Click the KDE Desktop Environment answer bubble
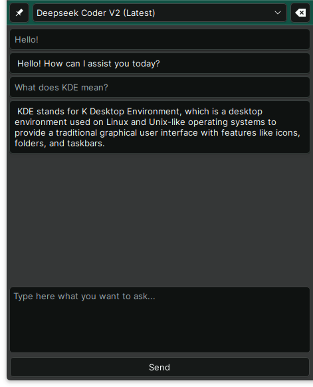Screen dimensions: 313x387 coord(159,127)
